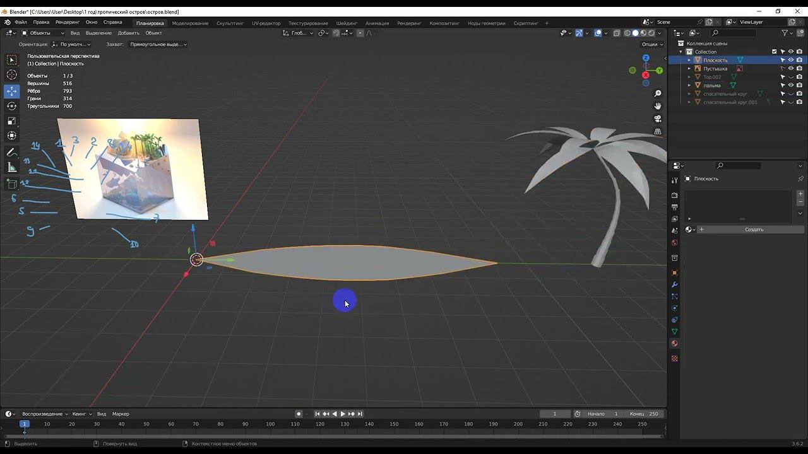The image size is (808, 454).
Task: Switch viewport shading to wireframe
Action: tap(627, 33)
